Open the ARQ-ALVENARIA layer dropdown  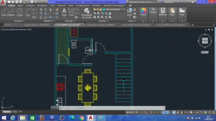click(x=125, y=10)
